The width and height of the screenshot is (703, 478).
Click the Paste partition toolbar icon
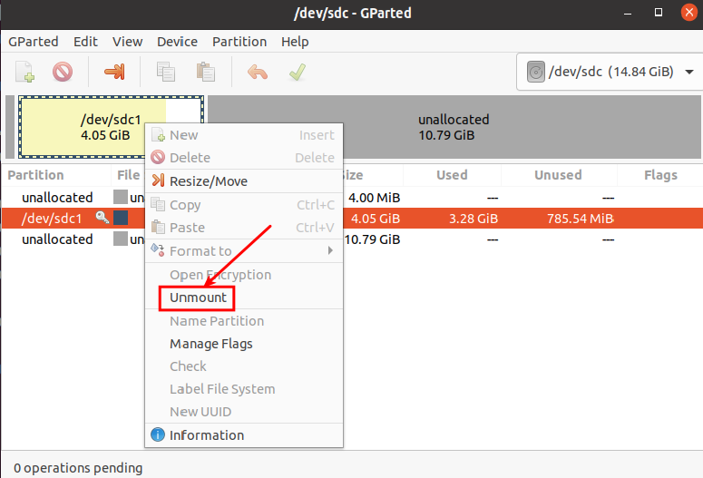pyautogui.click(x=206, y=72)
